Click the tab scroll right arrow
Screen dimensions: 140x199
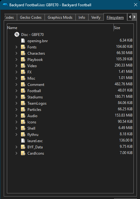click(x=134, y=17)
